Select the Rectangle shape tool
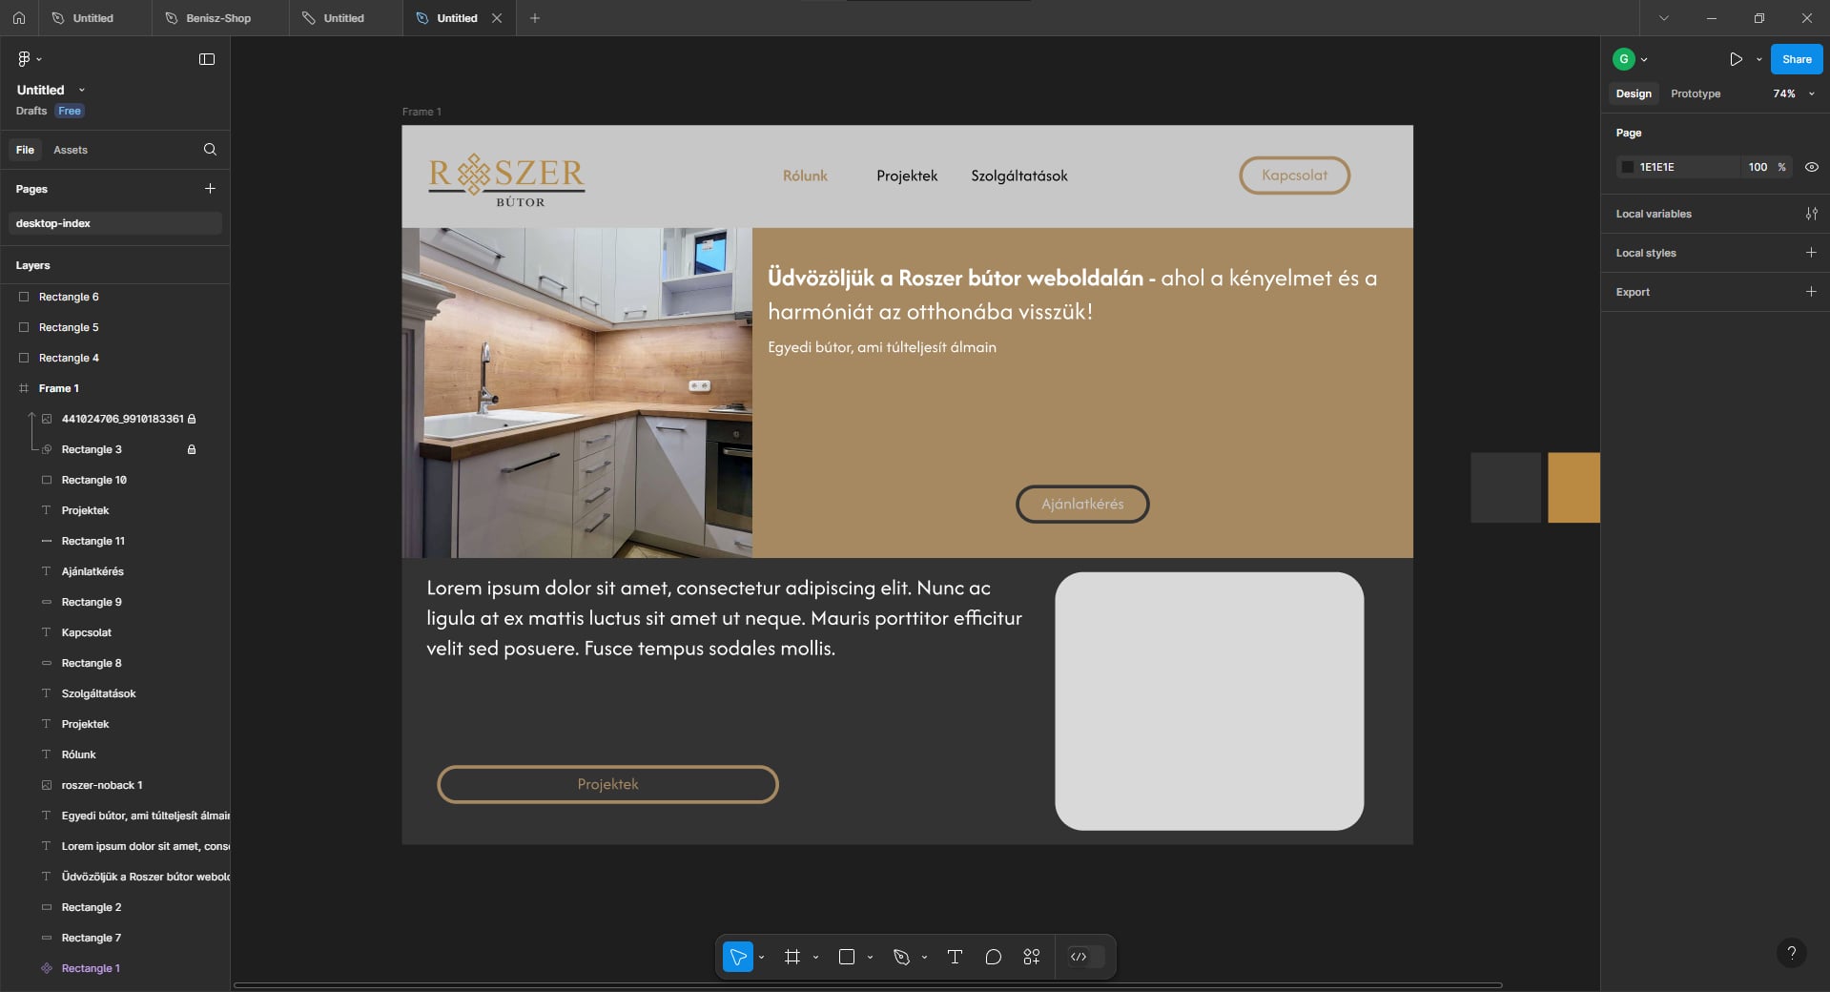The width and height of the screenshot is (1830, 992). point(846,957)
